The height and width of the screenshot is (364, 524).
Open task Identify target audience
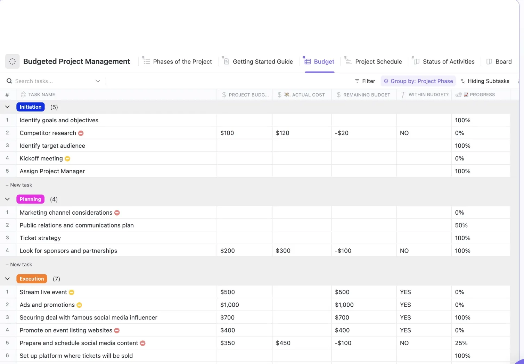[52, 146]
